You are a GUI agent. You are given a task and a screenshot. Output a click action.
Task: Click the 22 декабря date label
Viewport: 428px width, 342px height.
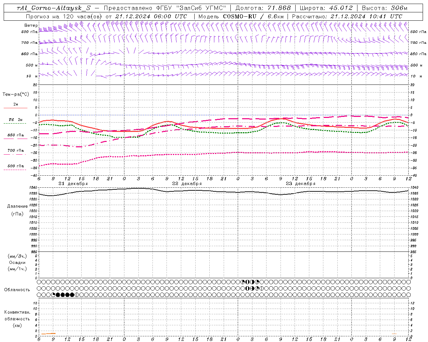tap(187, 184)
